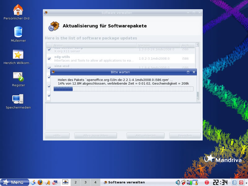Image resolution: width=248 pixels, height=186 pixels.
Task: Toggle the xine-esd checkbox
Action: pyautogui.click(x=49, y=68)
